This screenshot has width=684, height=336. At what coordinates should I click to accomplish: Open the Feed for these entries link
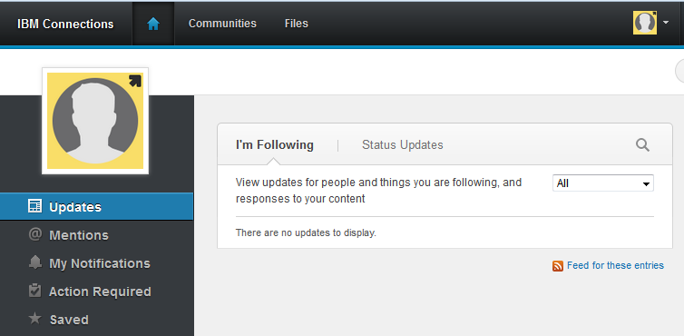click(x=615, y=266)
